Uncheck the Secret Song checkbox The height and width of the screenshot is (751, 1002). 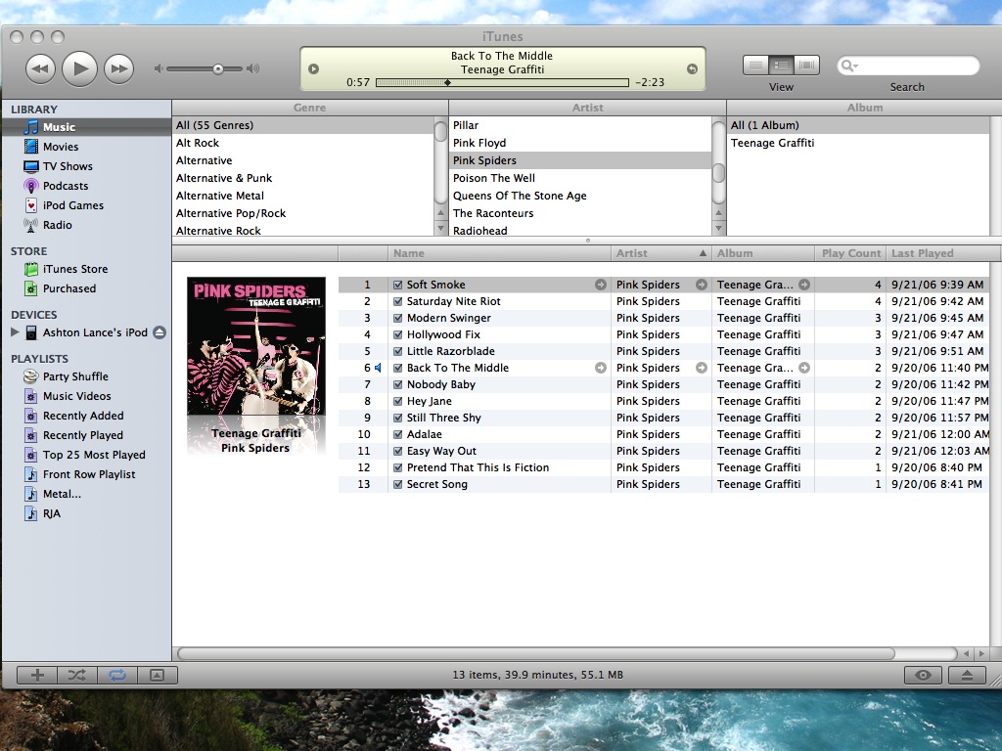click(x=397, y=484)
